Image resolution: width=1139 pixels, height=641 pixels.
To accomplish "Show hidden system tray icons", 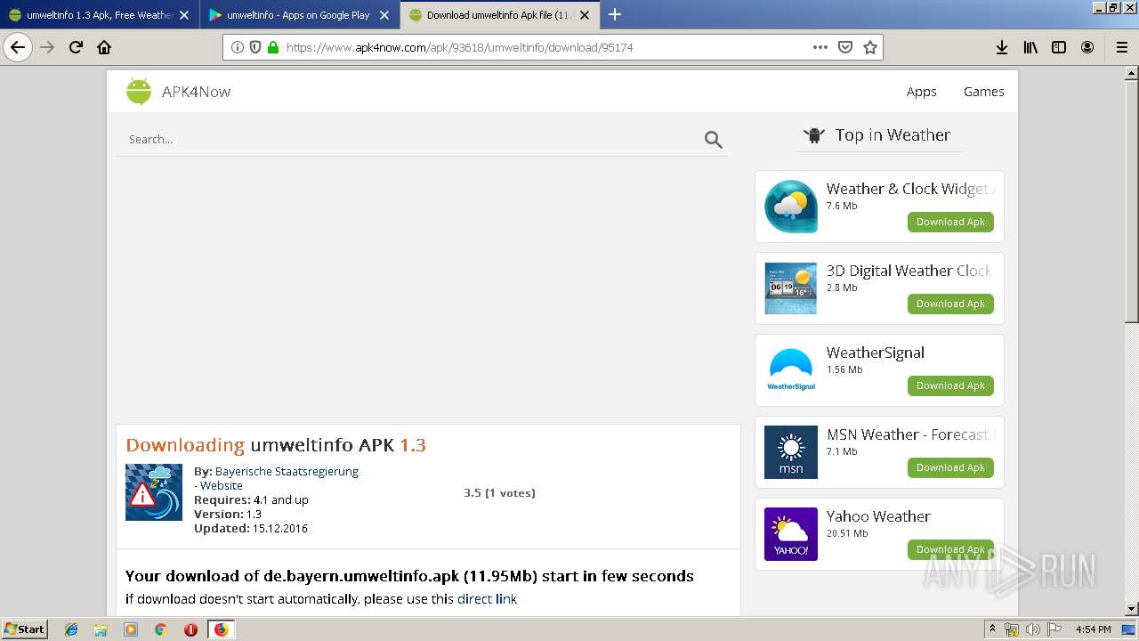I will coord(992,629).
